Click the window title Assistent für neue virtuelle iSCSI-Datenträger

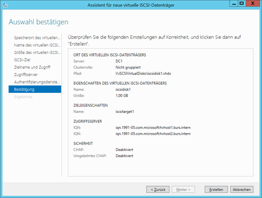(131, 5)
